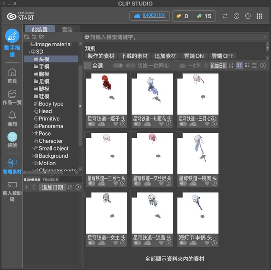Tick checkbox on 星穹铁道—艾丝妲 头 thumbnail
This screenshot has width=271, height=270.
click(134, 135)
